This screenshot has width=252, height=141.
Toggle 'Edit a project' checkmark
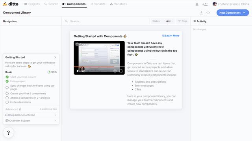tap(7, 81)
